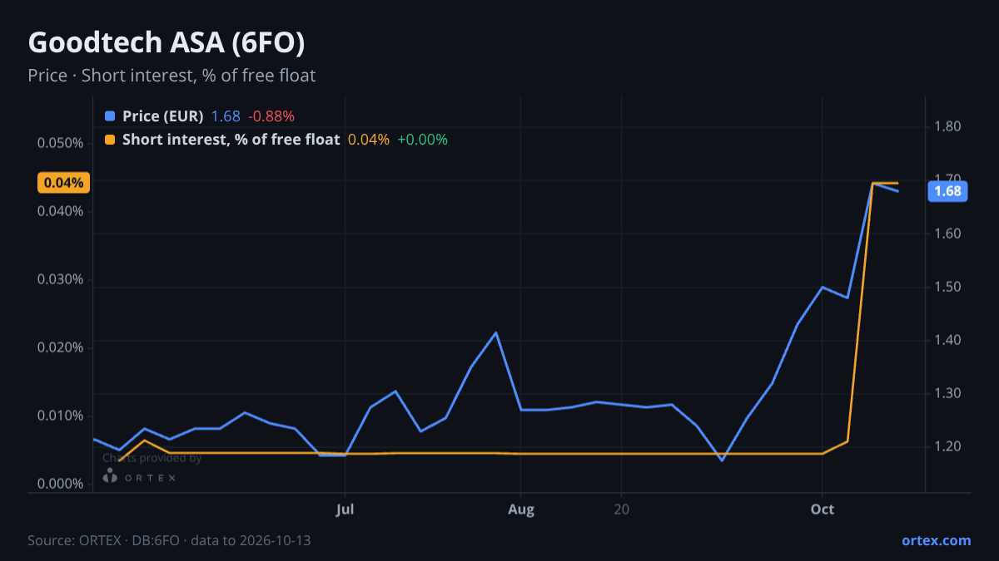Click the 1.60 right axis label
Image resolution: width=999 pixels, height=561 pixels.
(948, 234)
